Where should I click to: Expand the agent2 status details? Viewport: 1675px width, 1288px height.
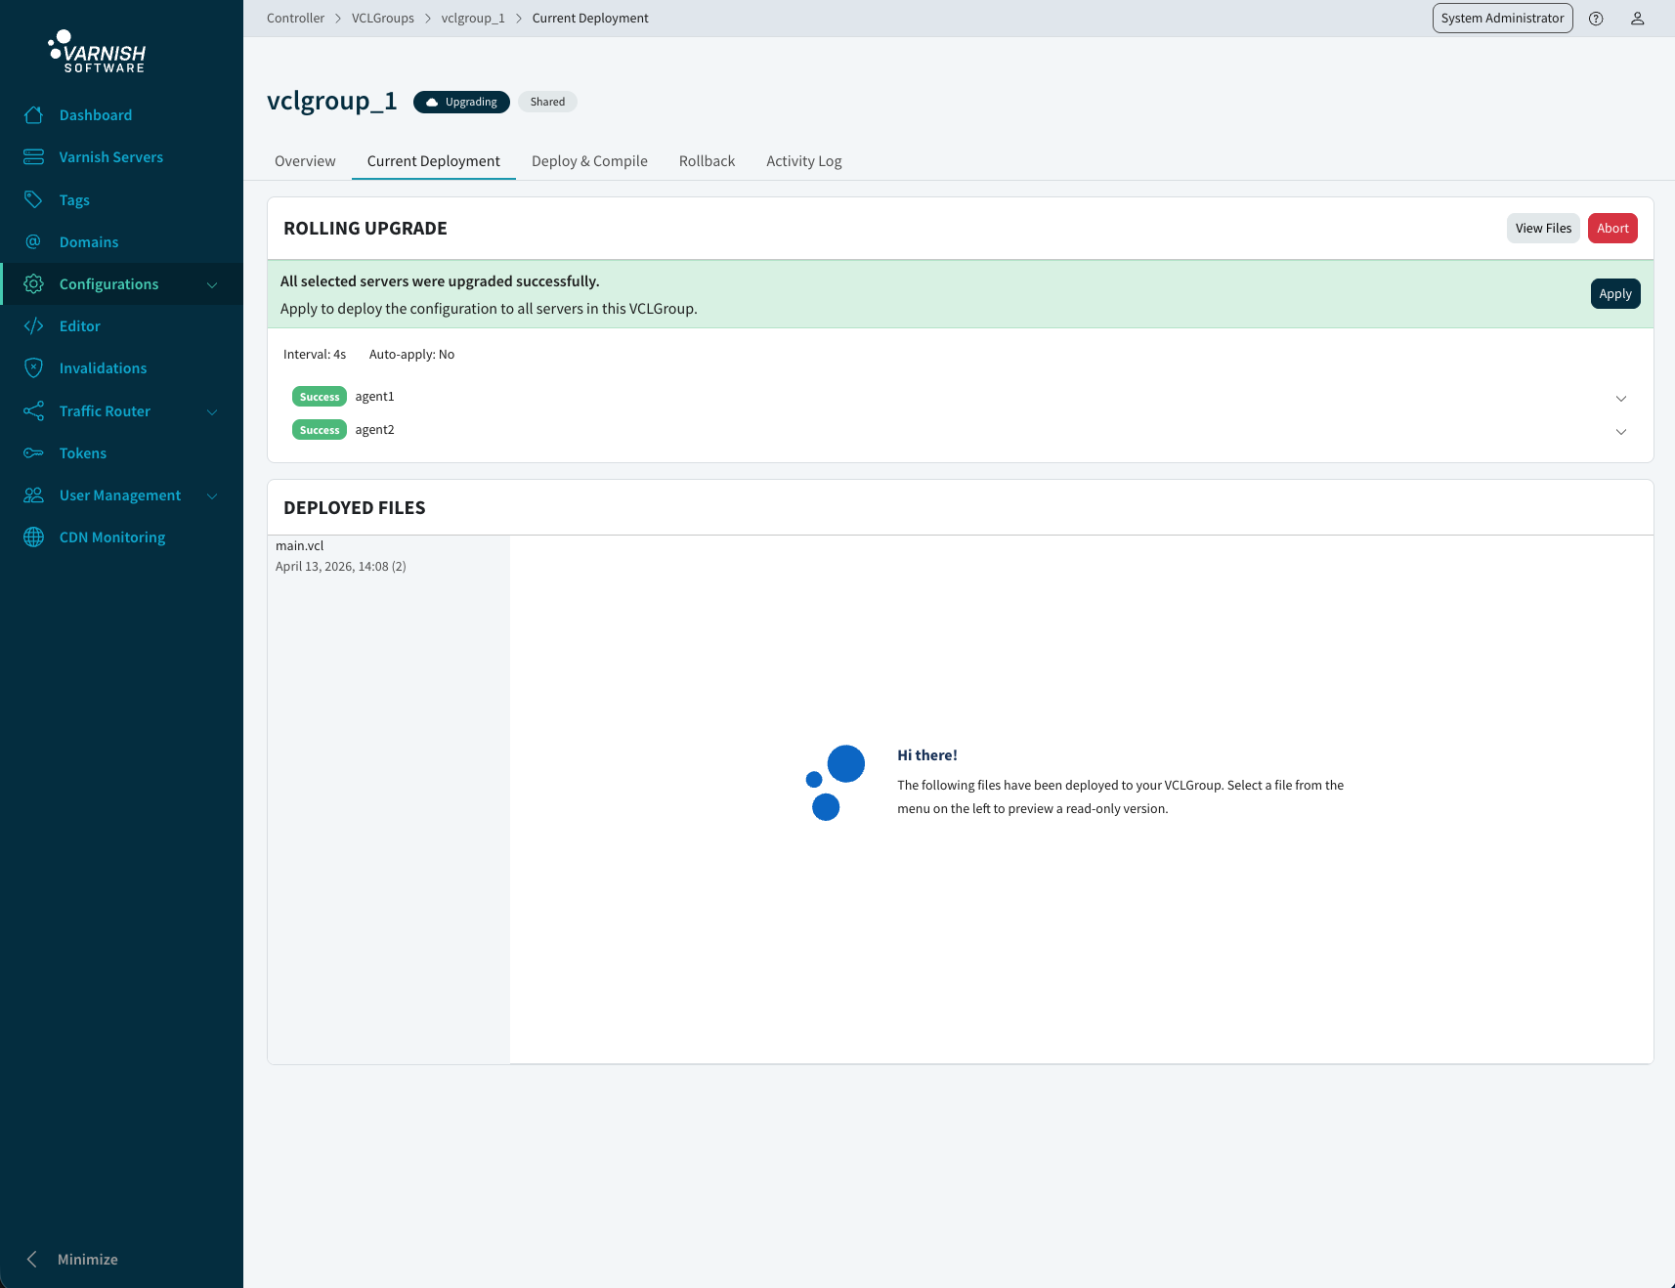click(x=1620, y=431)
